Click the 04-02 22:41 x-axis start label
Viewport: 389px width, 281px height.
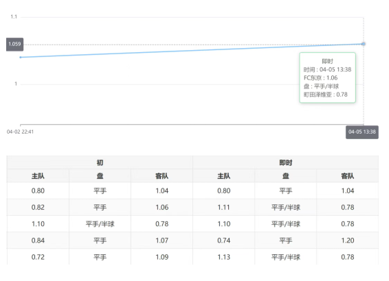[x=20, y=132]
